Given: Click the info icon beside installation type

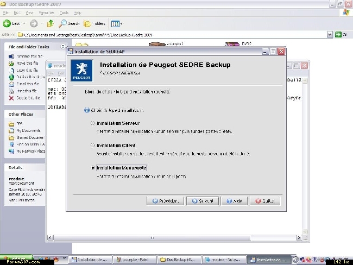Looking at the screenshot, I should tap(87, 110).
